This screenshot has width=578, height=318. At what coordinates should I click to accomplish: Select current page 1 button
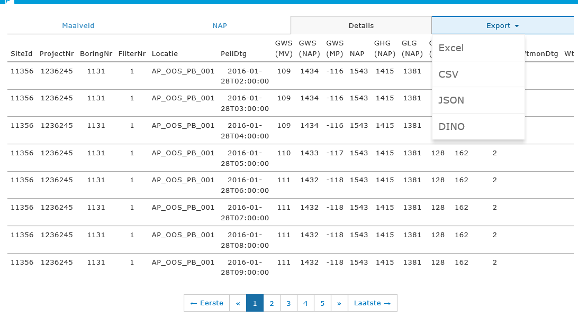tap(255, 303)
